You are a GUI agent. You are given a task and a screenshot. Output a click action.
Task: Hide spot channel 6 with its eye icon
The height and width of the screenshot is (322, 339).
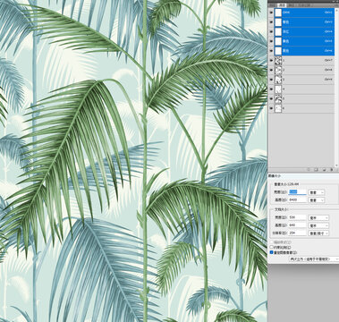coord(271,108)
